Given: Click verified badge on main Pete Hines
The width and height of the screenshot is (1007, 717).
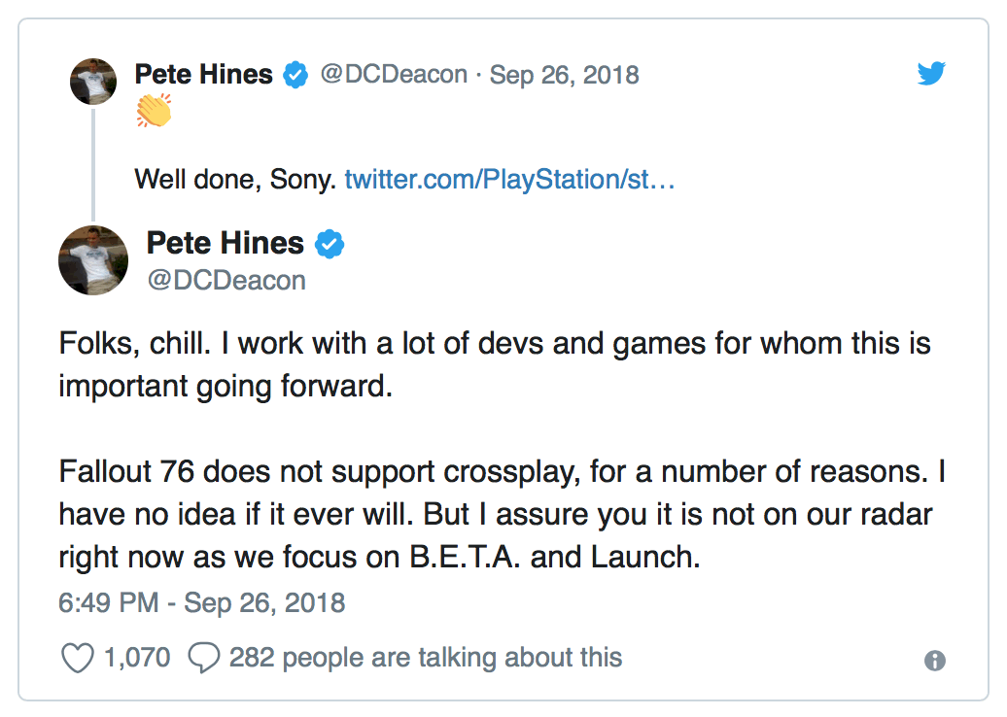Looking at the screenshot, I should [x=330, y=244].
